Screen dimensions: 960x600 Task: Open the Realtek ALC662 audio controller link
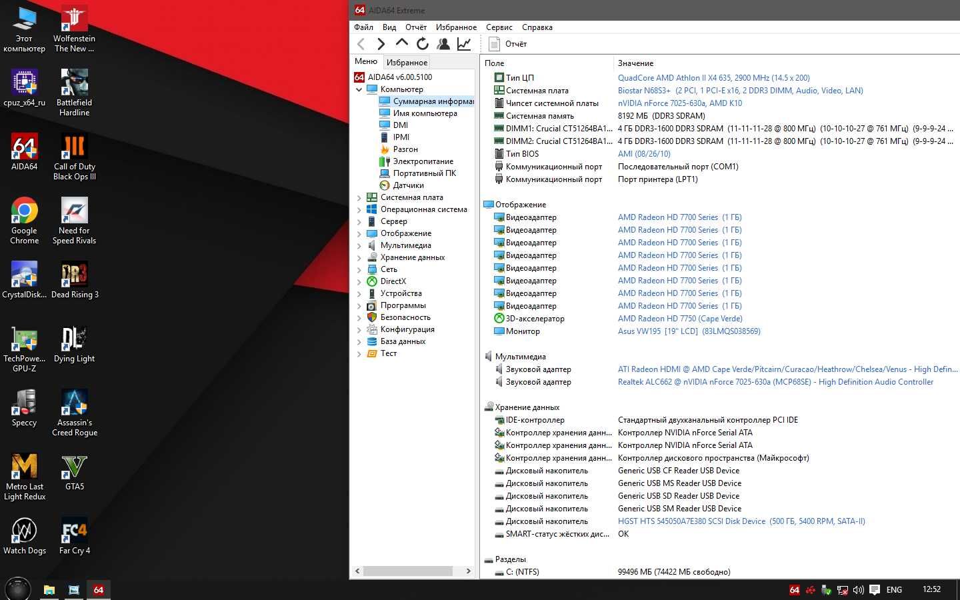(x=775, y=382)
